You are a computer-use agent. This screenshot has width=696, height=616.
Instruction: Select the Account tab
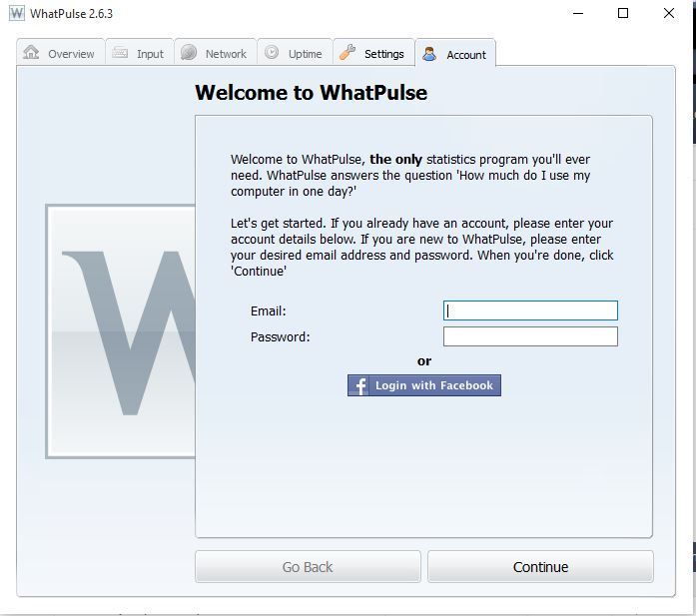tap(455, 53)
